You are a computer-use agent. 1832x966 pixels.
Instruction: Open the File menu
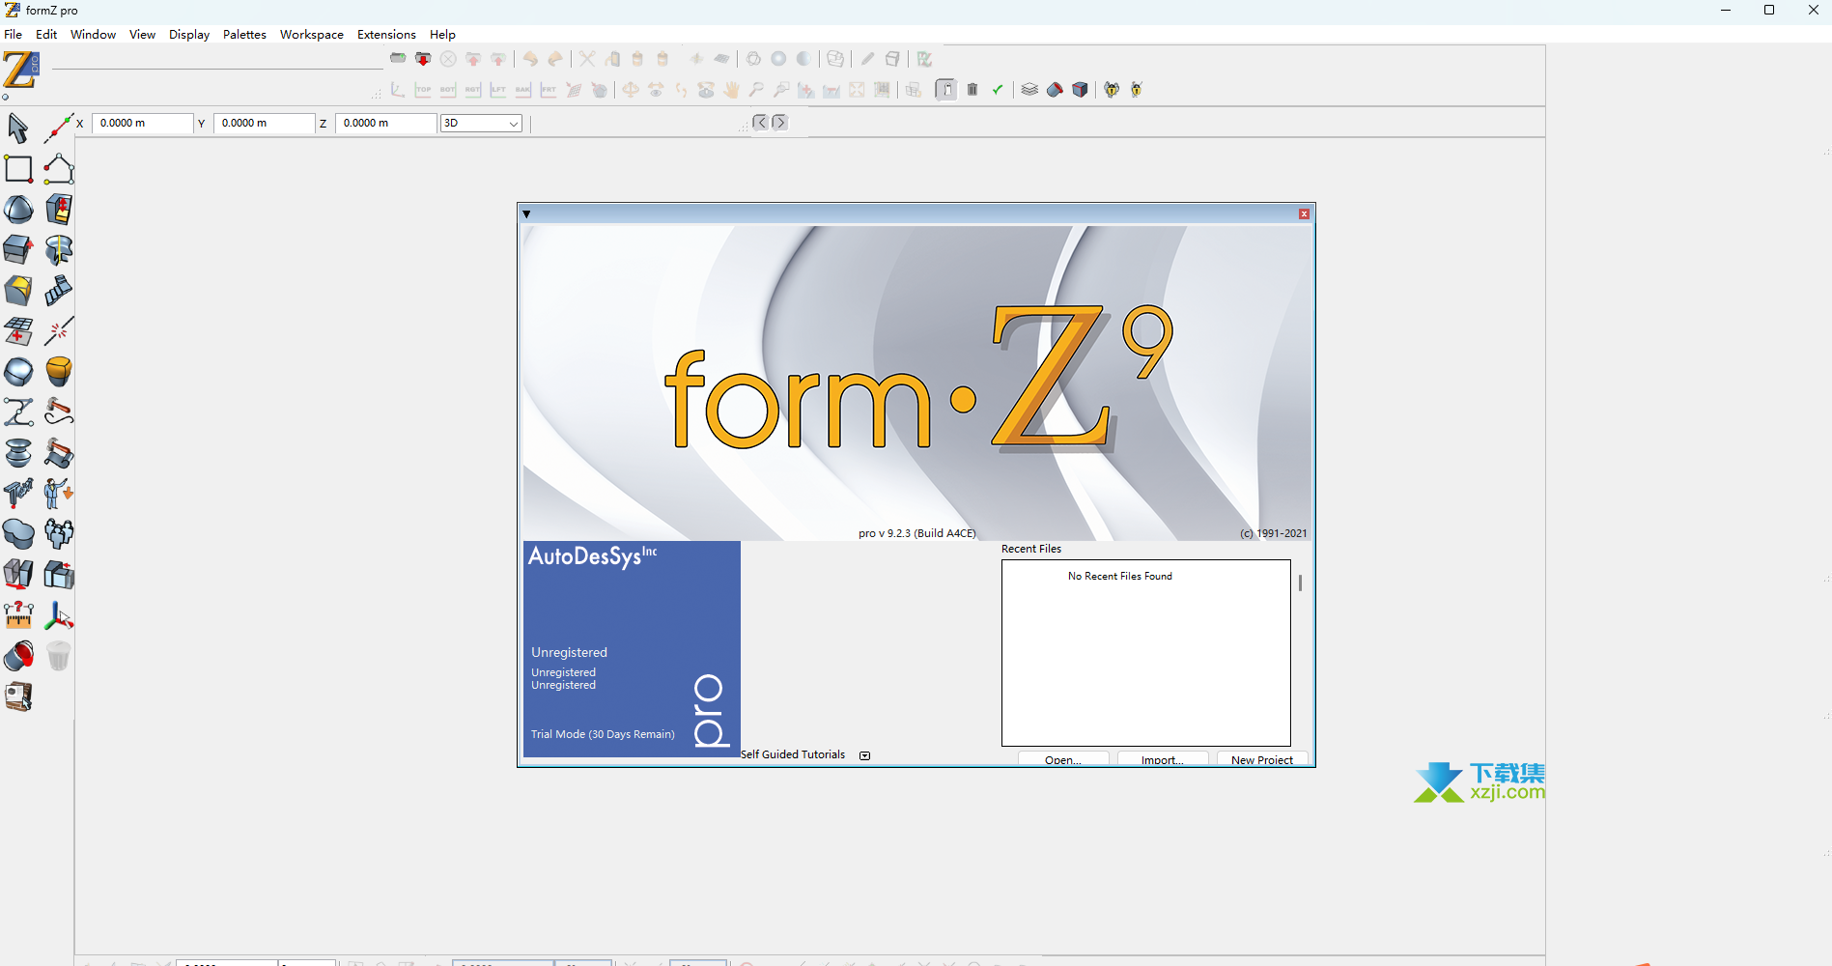click(x=14, y=35)
